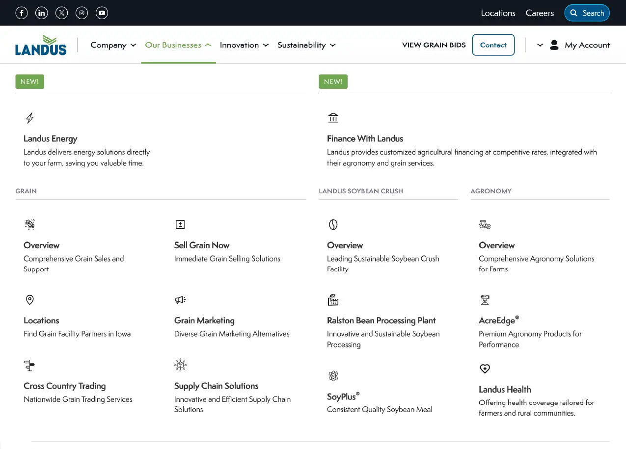This screenshot has width=626, height=449.
Task: Open the YouTube social icon
Action: (x=102, y=13)
